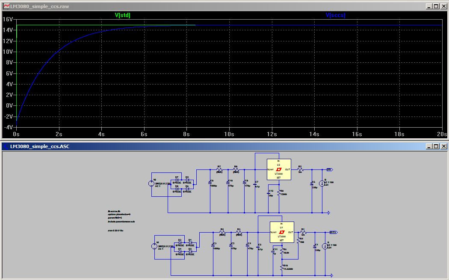The image size is (449, 280).
Task: Select capacitor C2 0.1µ symbol
Action: 258,247
